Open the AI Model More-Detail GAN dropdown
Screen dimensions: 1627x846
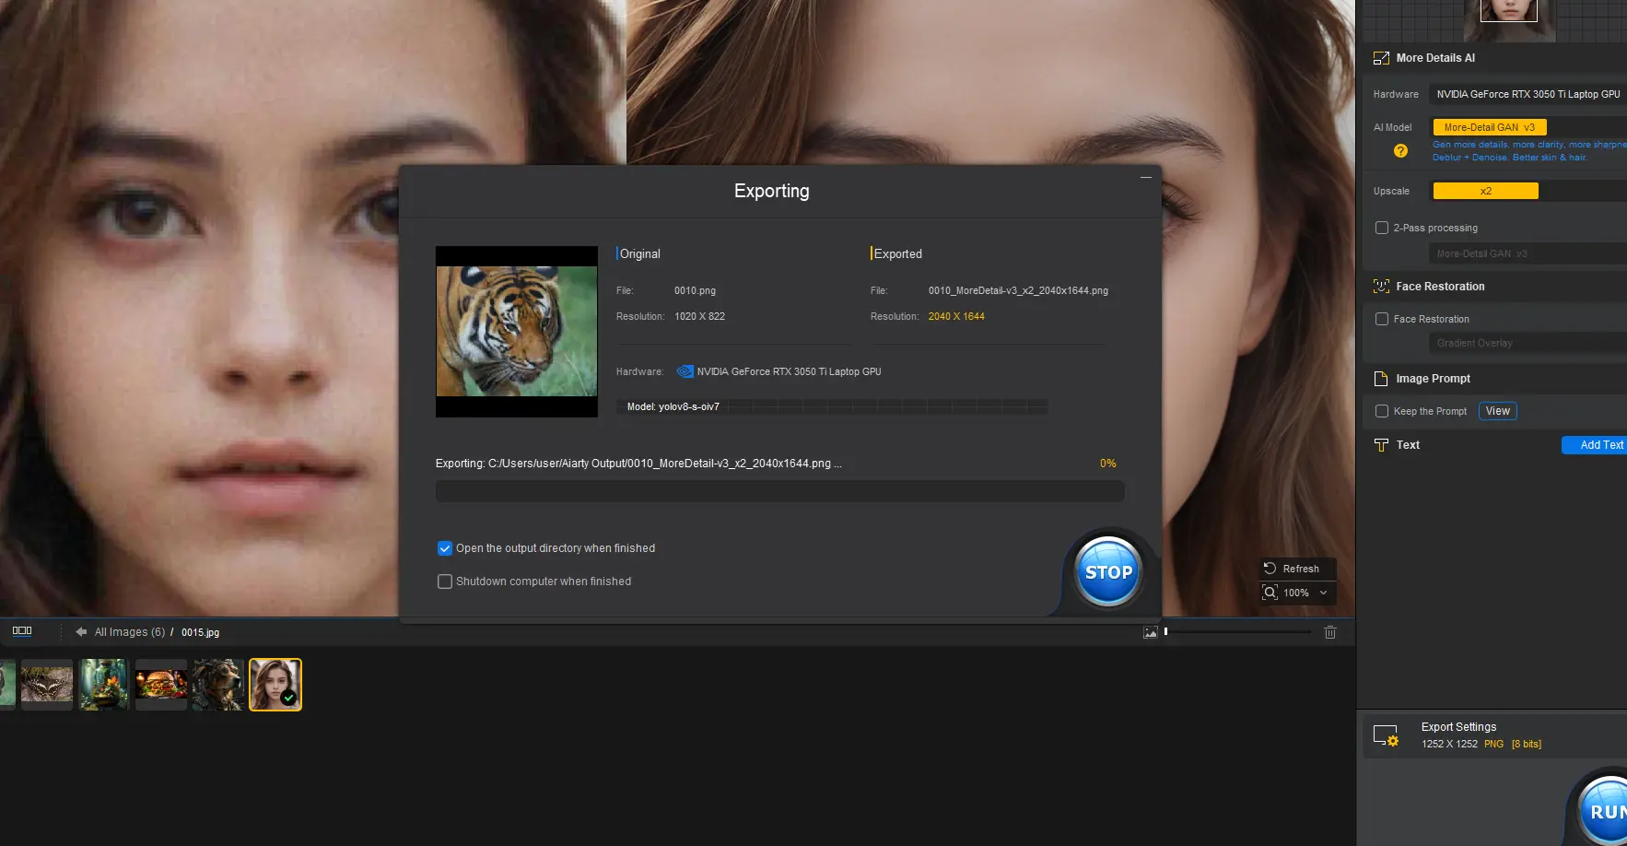[1490, 127]
